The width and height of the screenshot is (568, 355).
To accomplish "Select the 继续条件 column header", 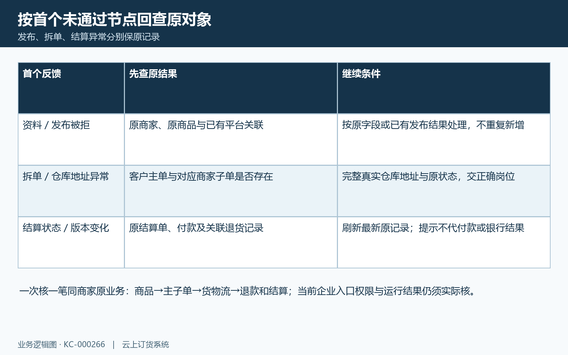I will [444, 88].
